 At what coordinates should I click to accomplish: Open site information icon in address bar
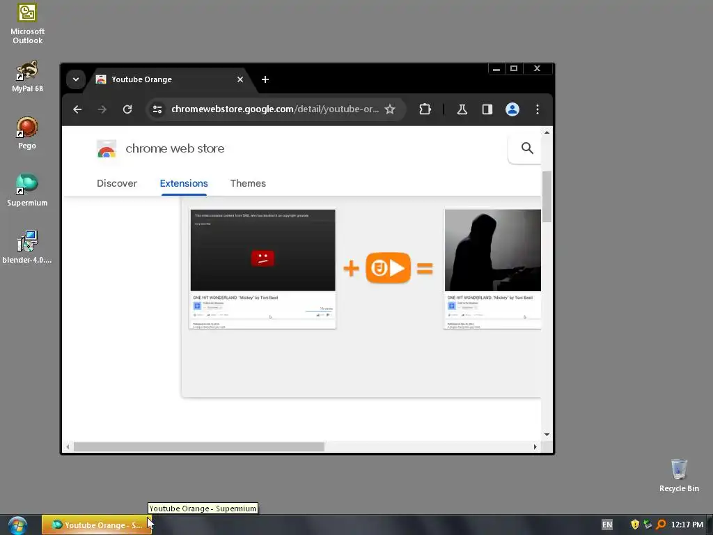pyautogui.click(x=157, y=109)
